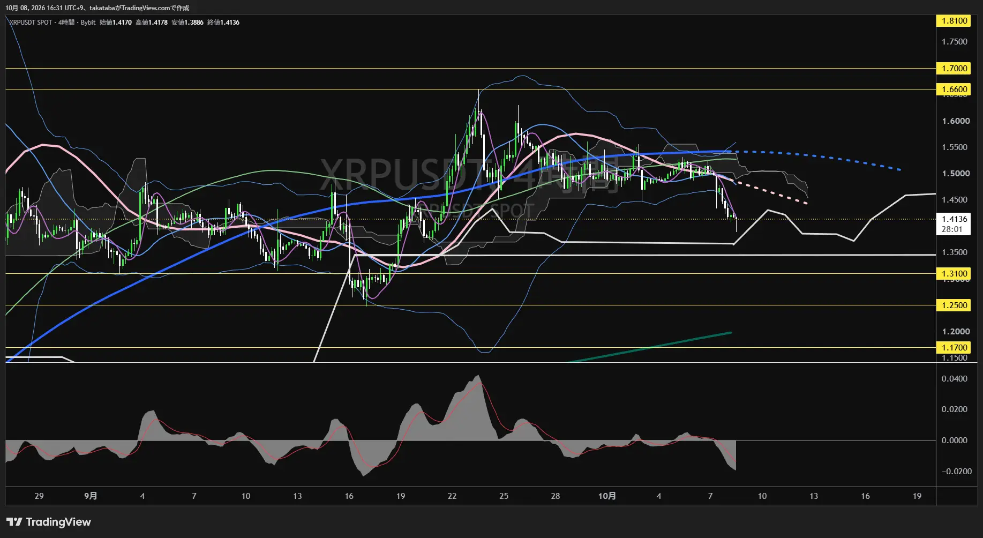The width and height of the screenshot is (983, 538).
Task: Click the current price 1.4136 label
Action: (955, 219)
